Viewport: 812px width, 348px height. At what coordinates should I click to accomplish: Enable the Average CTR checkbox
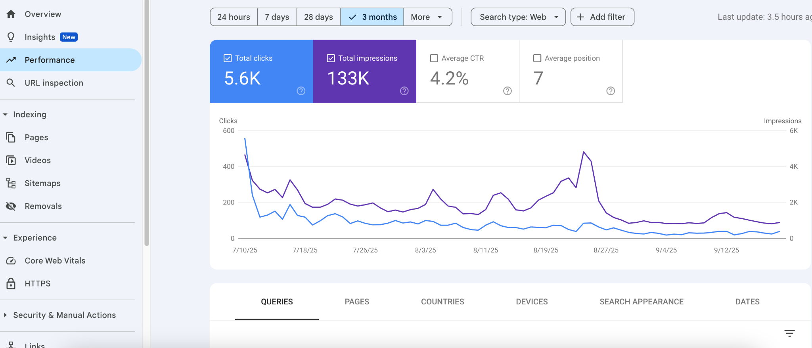[x=434, y=58]
